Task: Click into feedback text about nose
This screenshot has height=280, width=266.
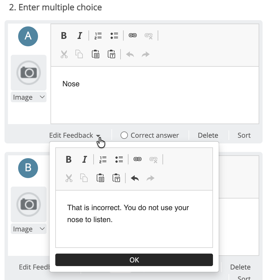Action: (x=128, y=214)
